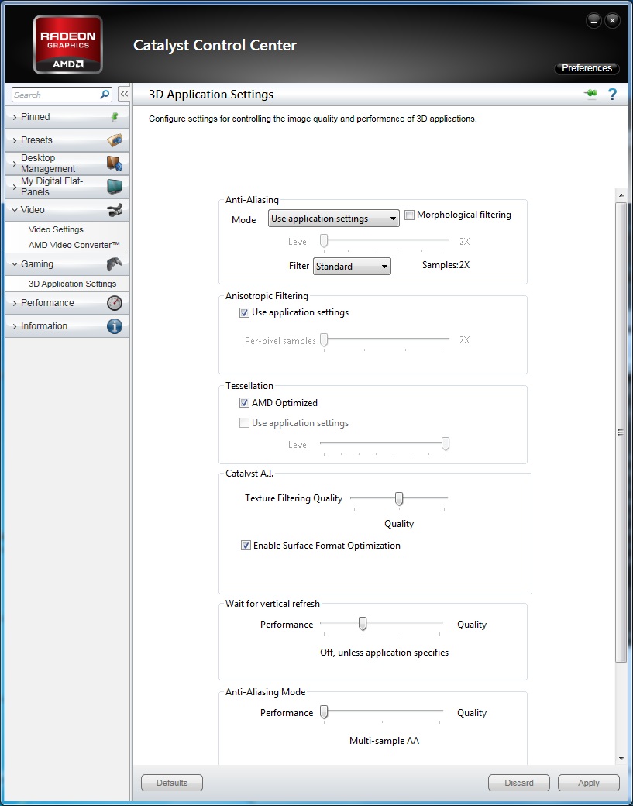Click the Information blue i icon
633x806 pixels.
click(115, 326)
